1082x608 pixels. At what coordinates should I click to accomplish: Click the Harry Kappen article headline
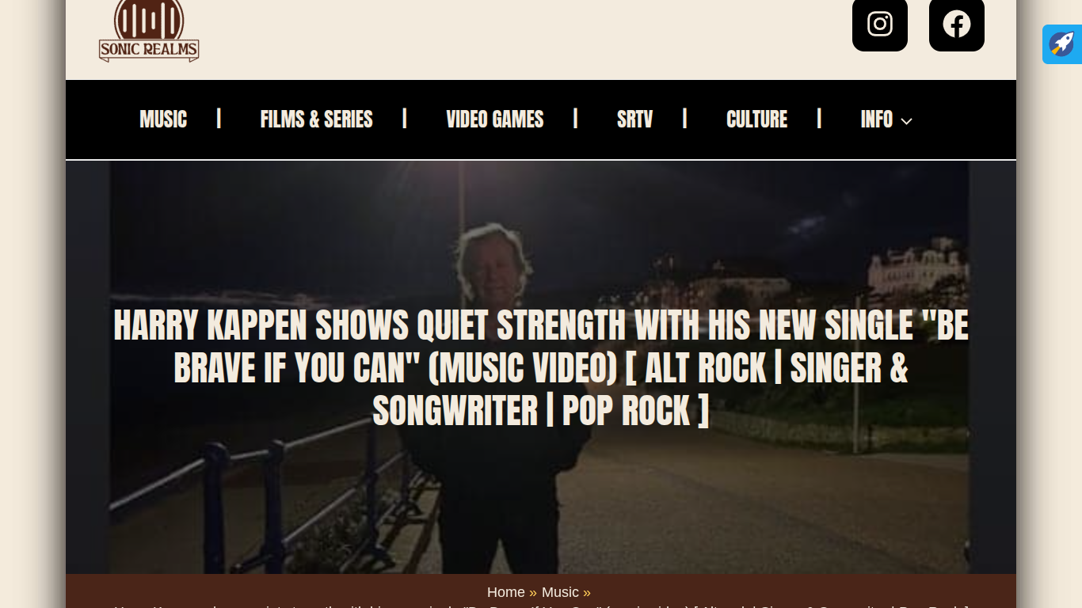(541, 368)
